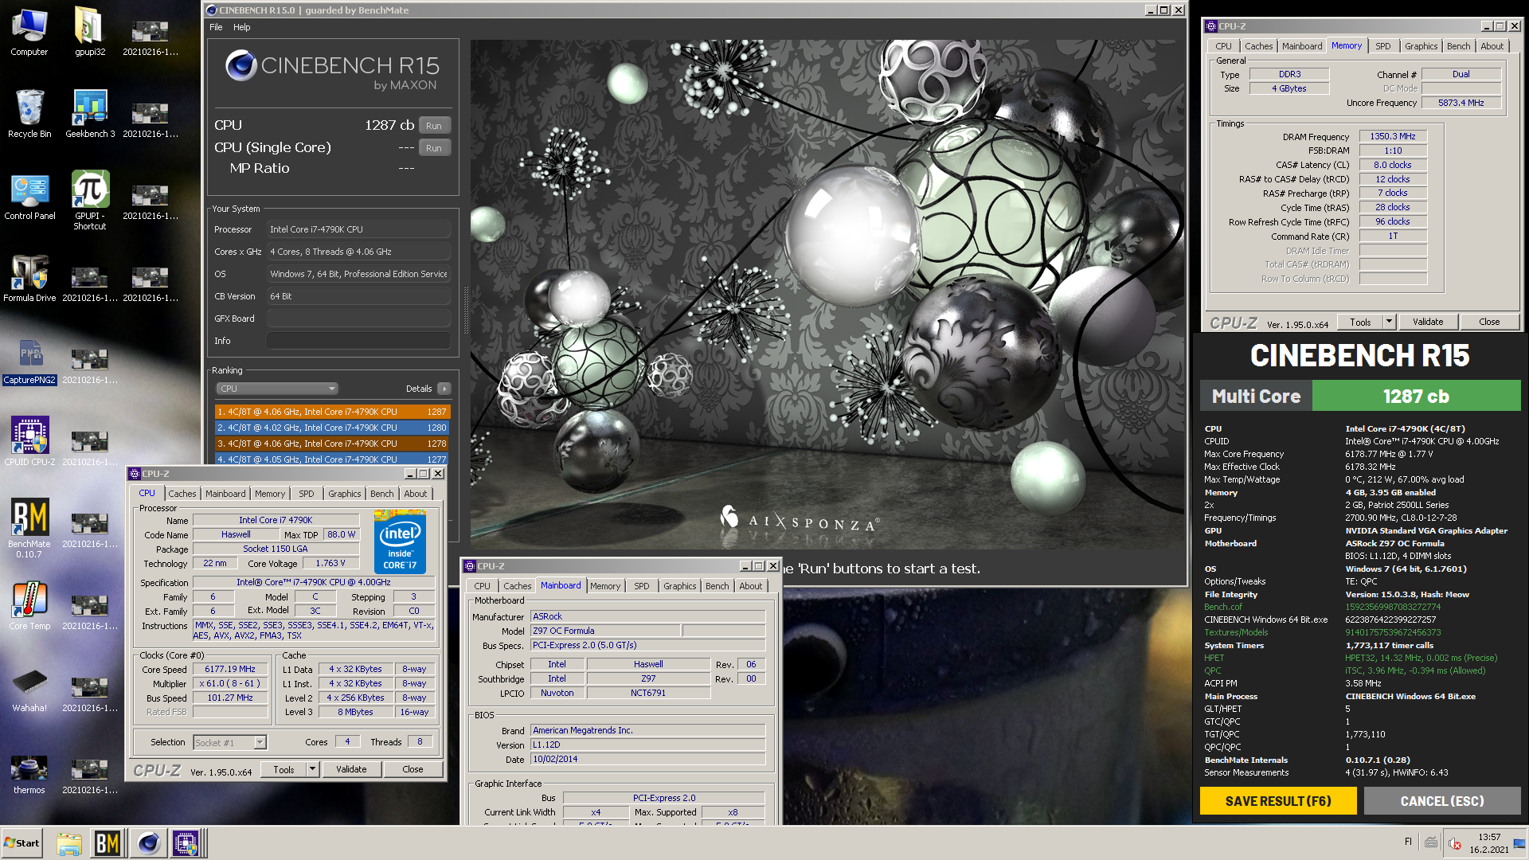This screenshot has height=860, width=1529.
Task: Select the CapturePNG2 desktop icon
Action: 29,361
